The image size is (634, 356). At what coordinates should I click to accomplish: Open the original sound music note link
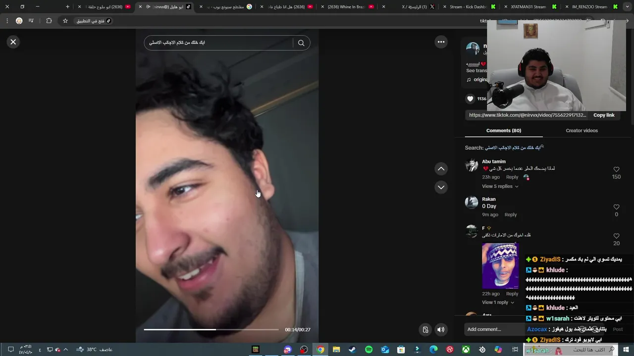476,80
